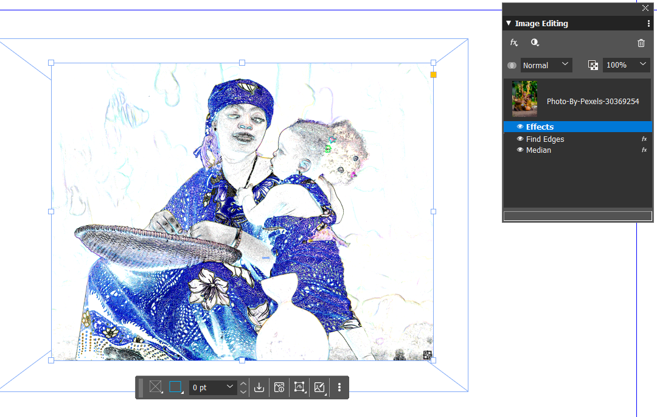Click the Photo-By-Pexels-30369254 thumbnail
This screenshot has width=657, height=417.
524,99
